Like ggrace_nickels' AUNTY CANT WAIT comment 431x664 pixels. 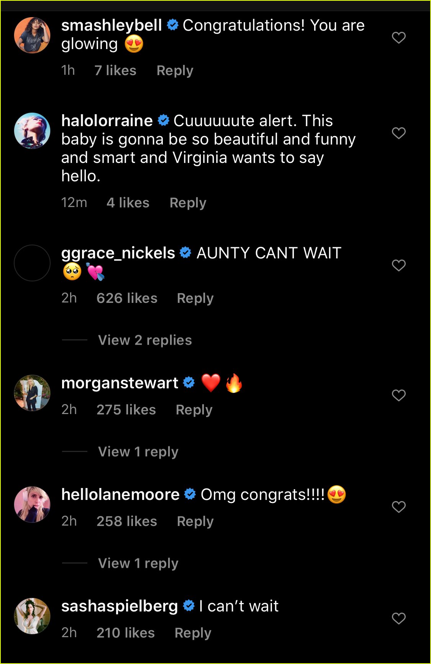click(x=398, y=265)
